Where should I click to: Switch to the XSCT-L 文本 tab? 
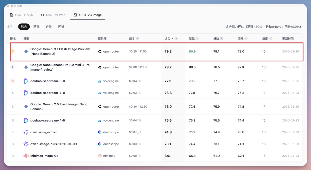pos(21,15)
